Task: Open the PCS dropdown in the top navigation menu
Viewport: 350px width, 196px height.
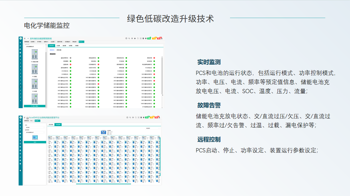Action: click(81, 42)
